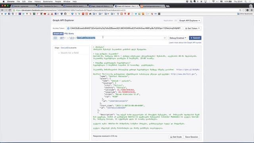Click the GeoLabEdu/events edge label
This screenshot has height=143, width=254.
coord(68,48)
